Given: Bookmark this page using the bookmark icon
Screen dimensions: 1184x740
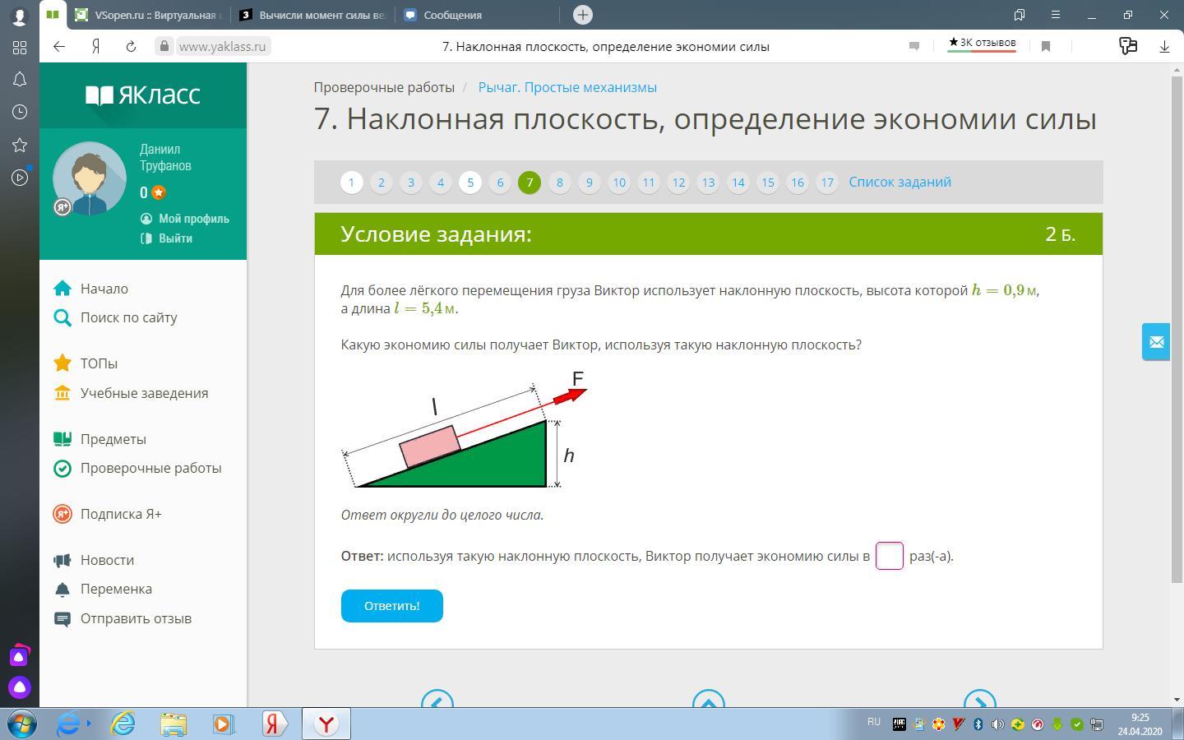Looking at the screenshot, I should [1046, 47].
